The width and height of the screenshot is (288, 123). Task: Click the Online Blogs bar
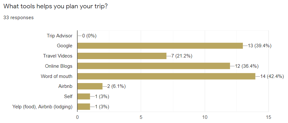tap(154, 66)
